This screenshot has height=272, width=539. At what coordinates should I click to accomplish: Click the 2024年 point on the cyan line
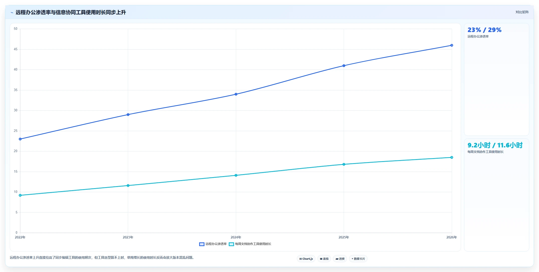point(236,175)
